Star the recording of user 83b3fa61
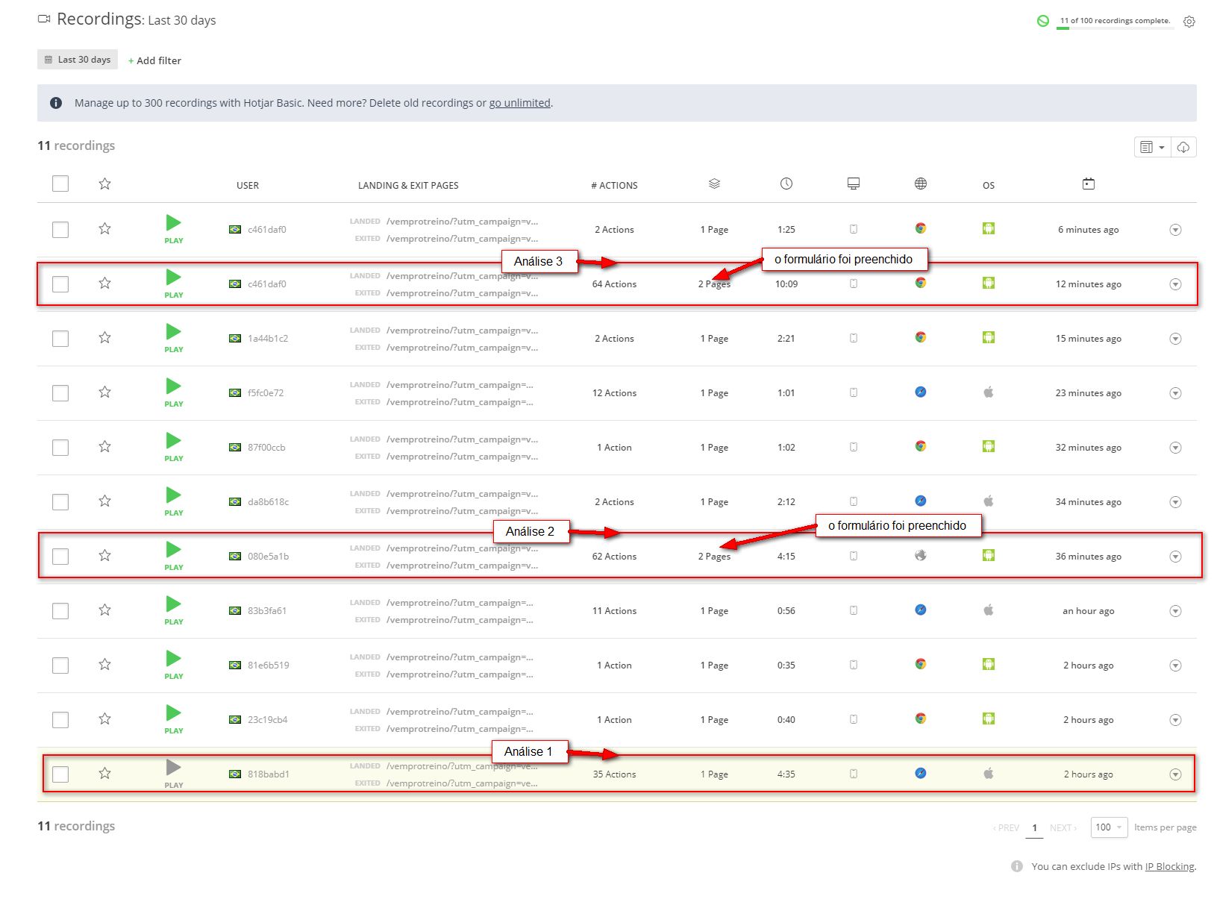Image resolution: width=1214 pixels, height=905 pixels. tap(104, 610)
